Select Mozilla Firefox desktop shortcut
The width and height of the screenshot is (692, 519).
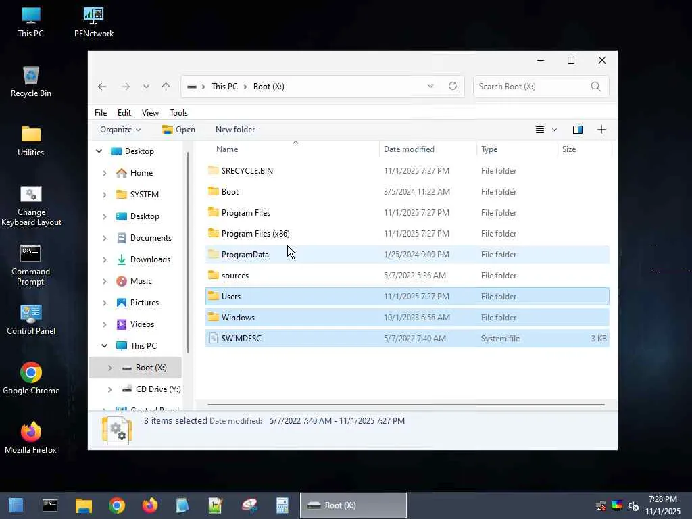coord(30,438)
